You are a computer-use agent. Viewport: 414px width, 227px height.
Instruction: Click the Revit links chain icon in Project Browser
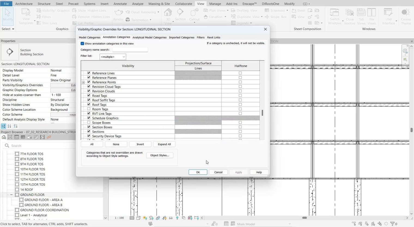(x=49, y=137)
